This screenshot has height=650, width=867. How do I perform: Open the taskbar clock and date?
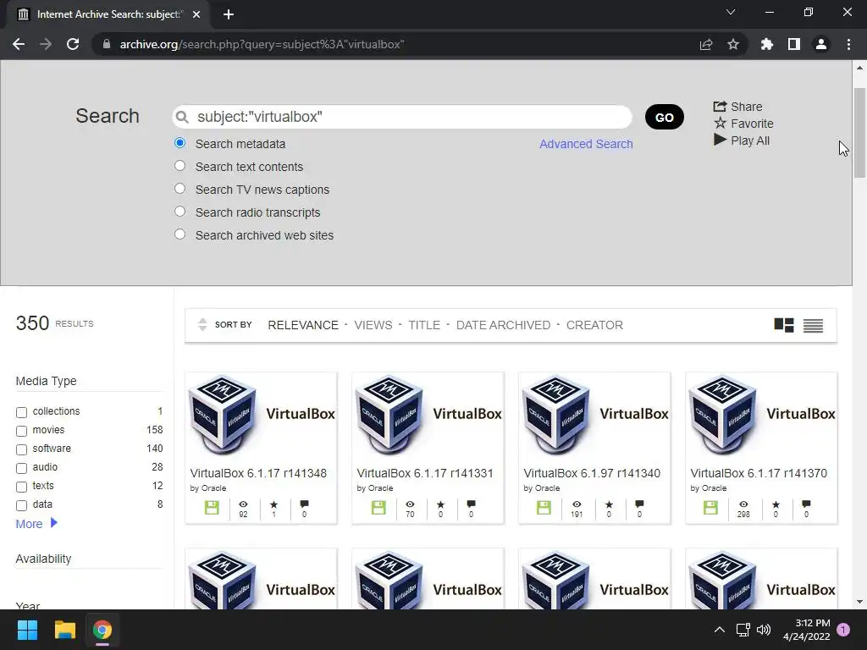point(807,630)
